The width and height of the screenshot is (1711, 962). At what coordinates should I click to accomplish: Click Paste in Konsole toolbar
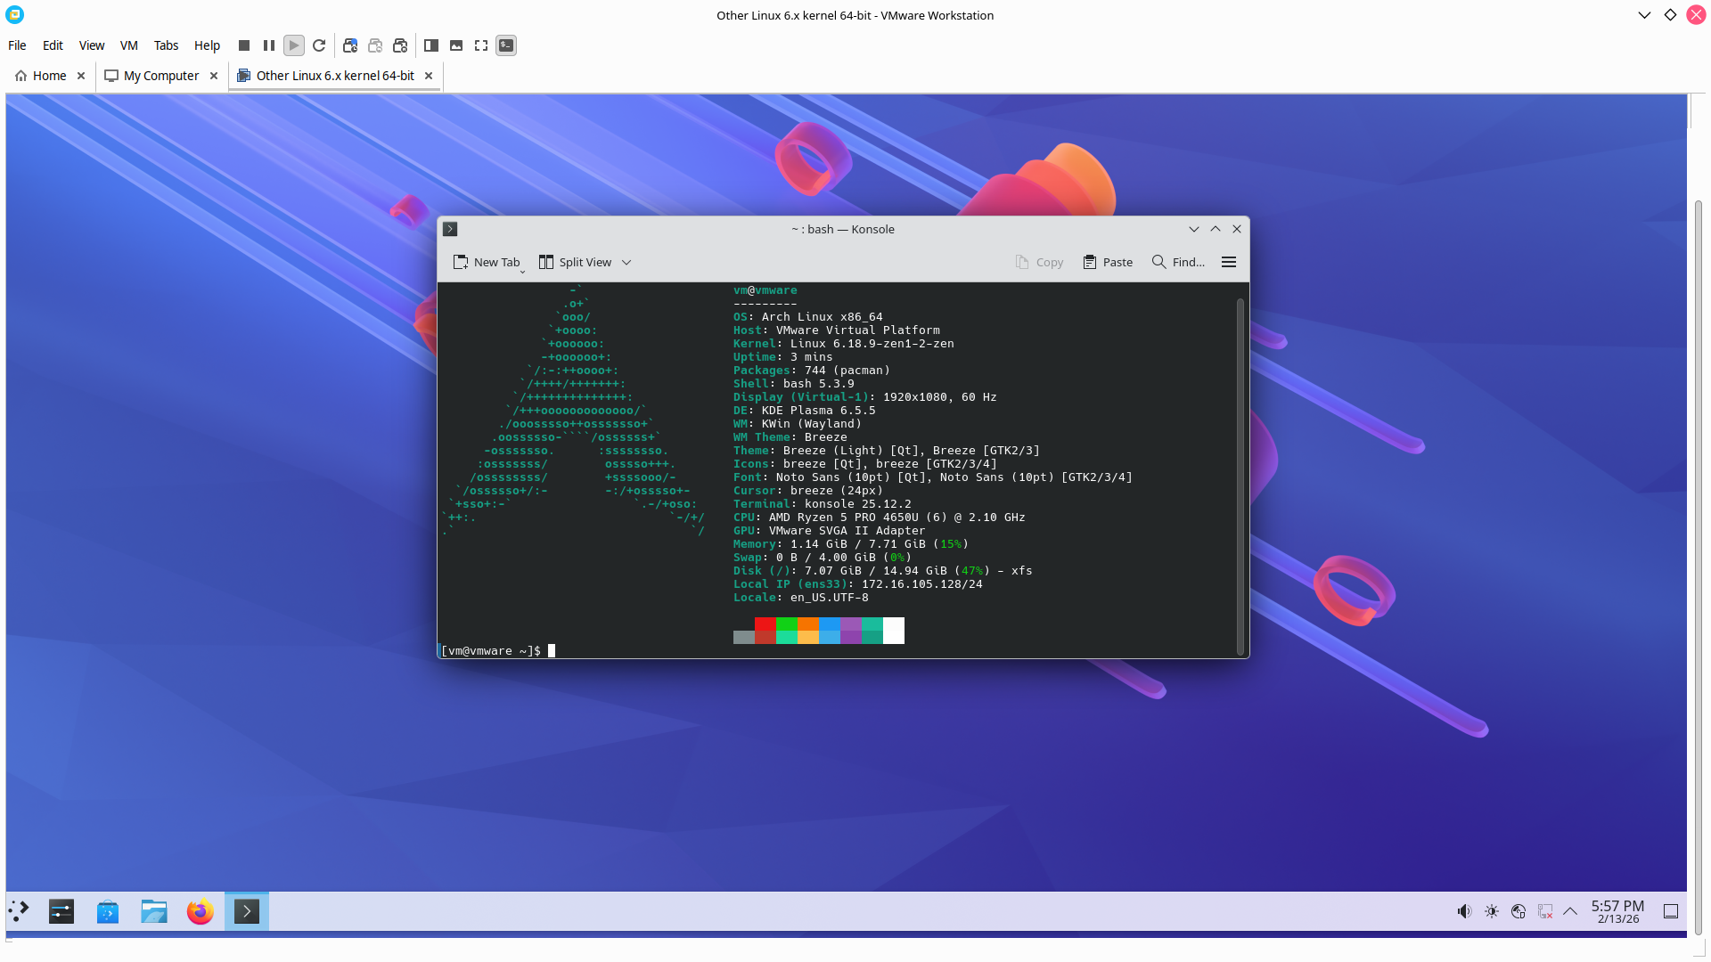[1108, 262]
